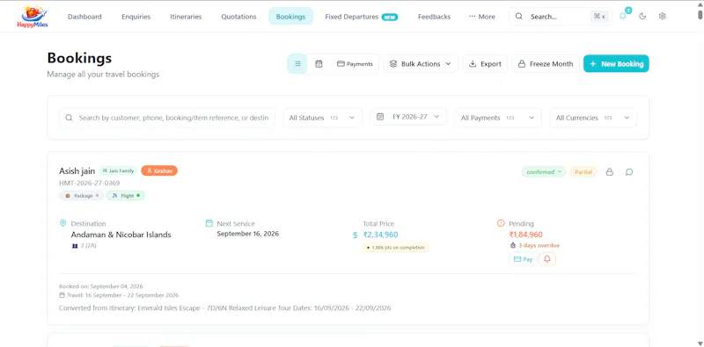Viewport: 704px width, 347px height.
Task: Change the confirmed status dropdown
Action: [x=544, y=171]
